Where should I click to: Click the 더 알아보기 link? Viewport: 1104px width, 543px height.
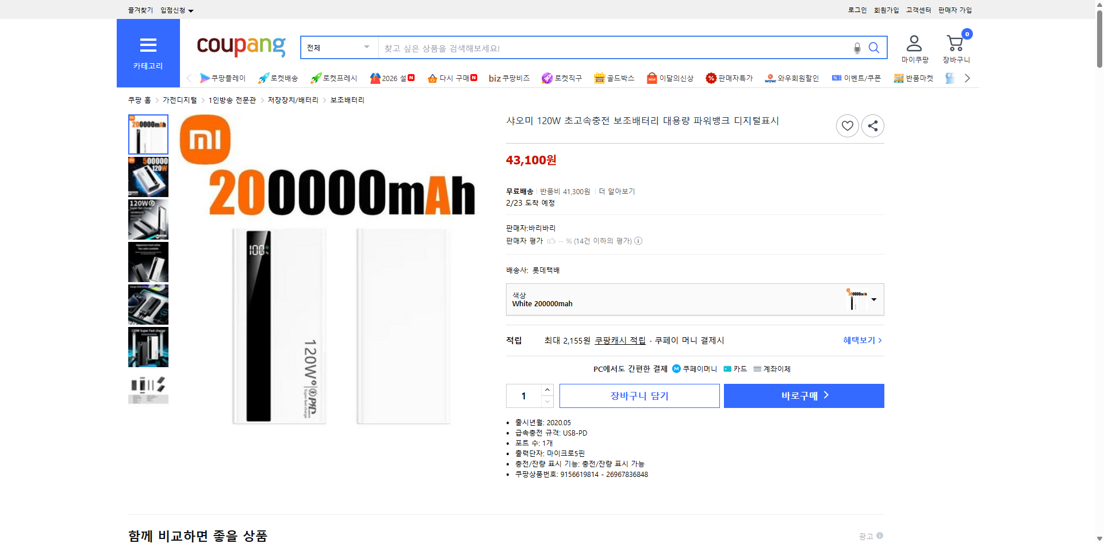click(x=616, y=191)
